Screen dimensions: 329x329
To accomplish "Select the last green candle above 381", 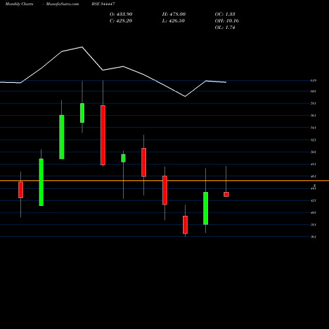I will (x=206, y=208).
